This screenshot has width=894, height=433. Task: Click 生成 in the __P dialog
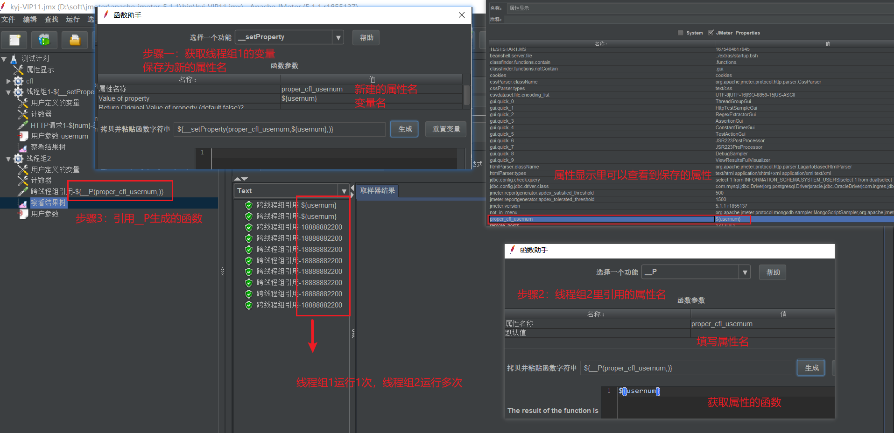point(812,368)
